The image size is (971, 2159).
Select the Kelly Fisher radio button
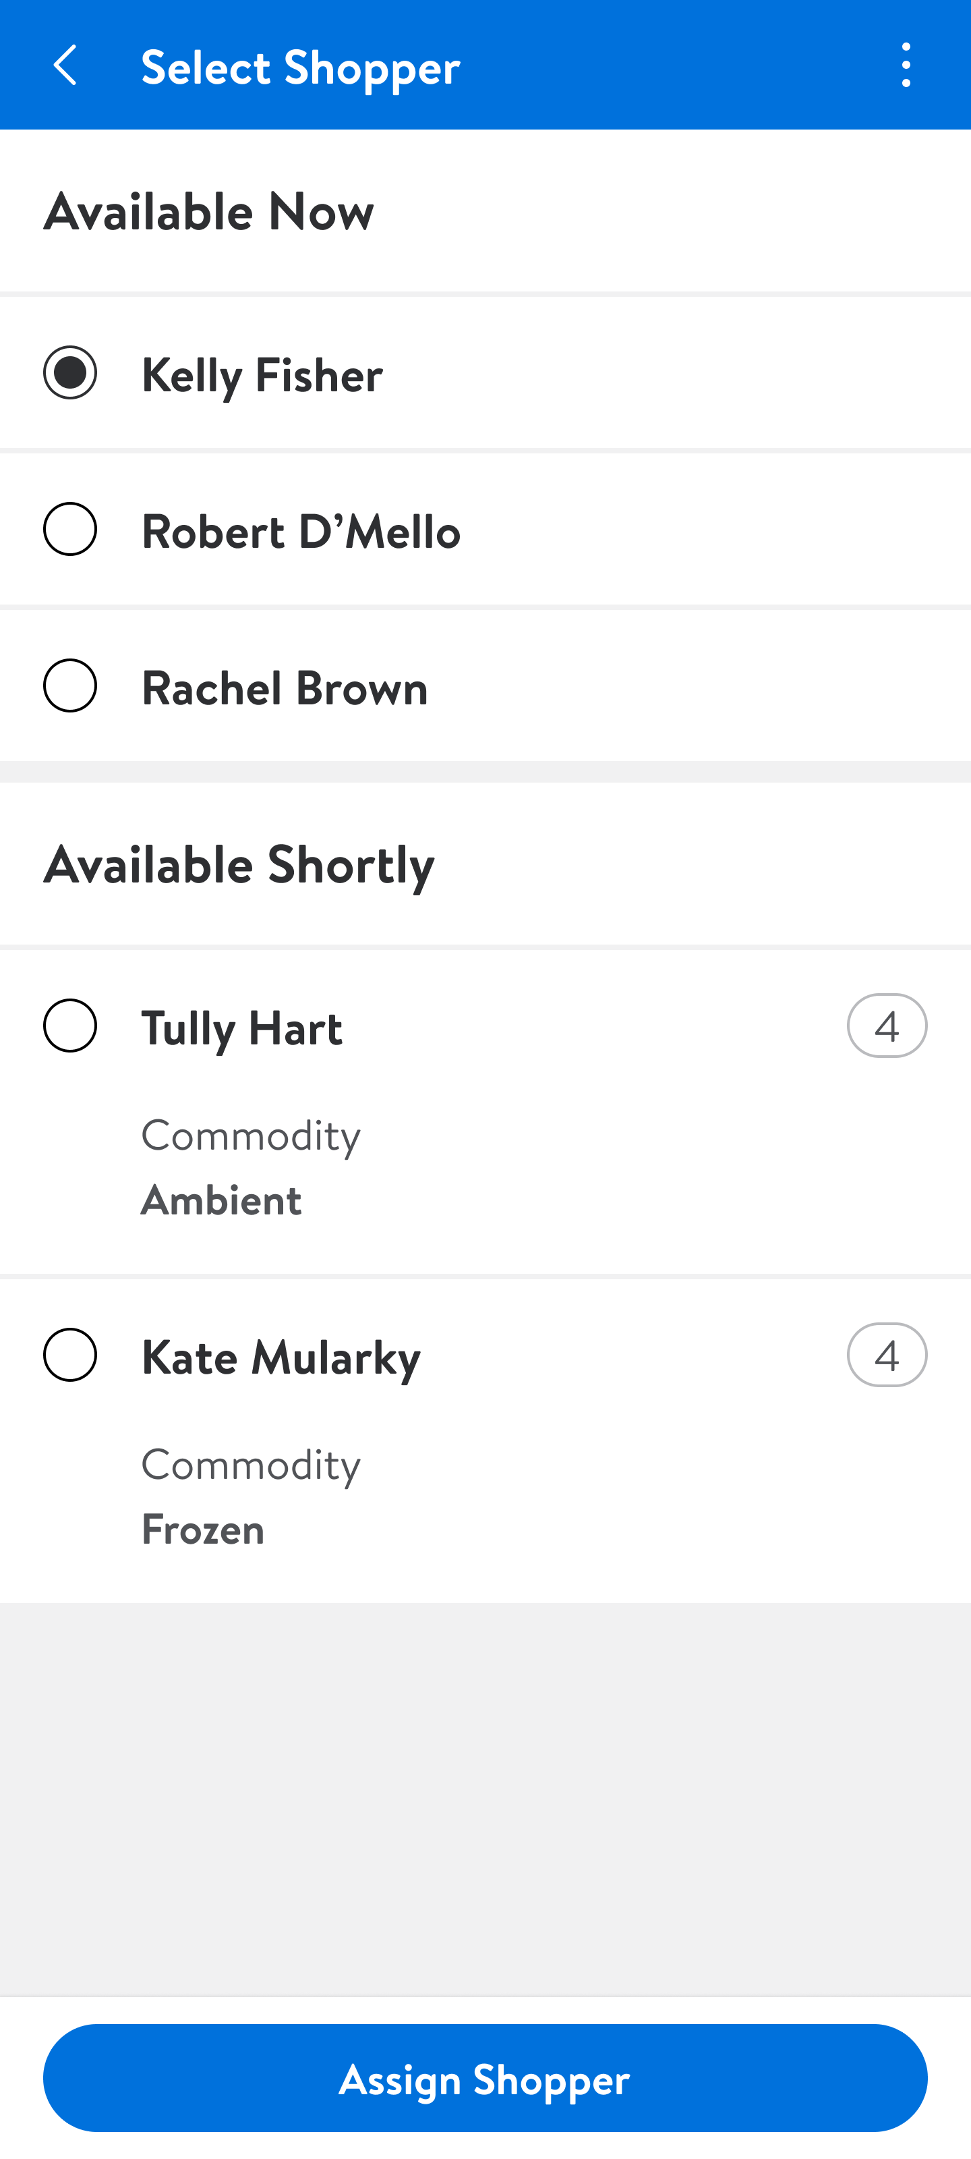(70, 373)
